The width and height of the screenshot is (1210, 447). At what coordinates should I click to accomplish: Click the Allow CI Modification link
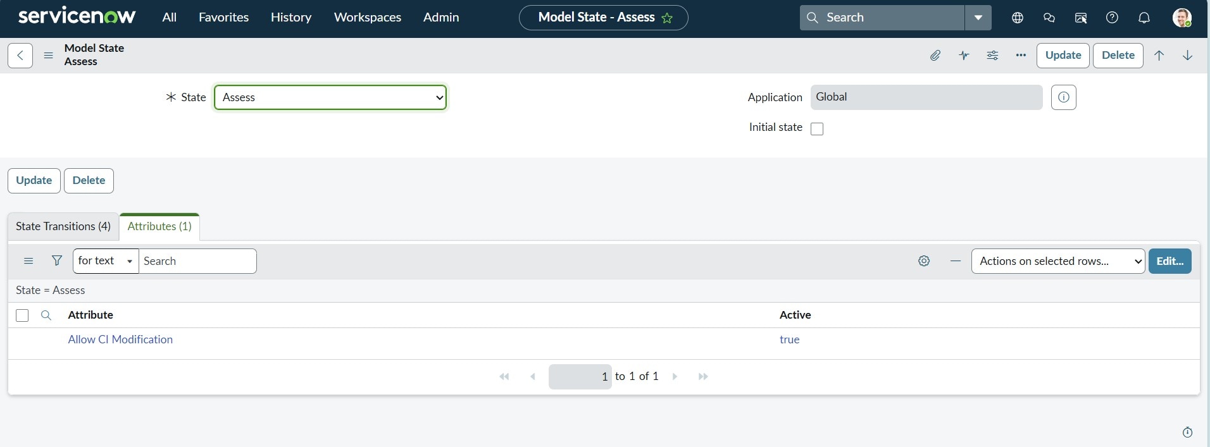tap(120, 340)
